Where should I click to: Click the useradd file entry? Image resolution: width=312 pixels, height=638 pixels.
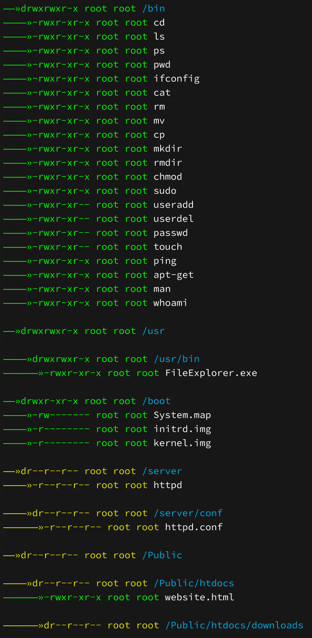coord(173,205)
